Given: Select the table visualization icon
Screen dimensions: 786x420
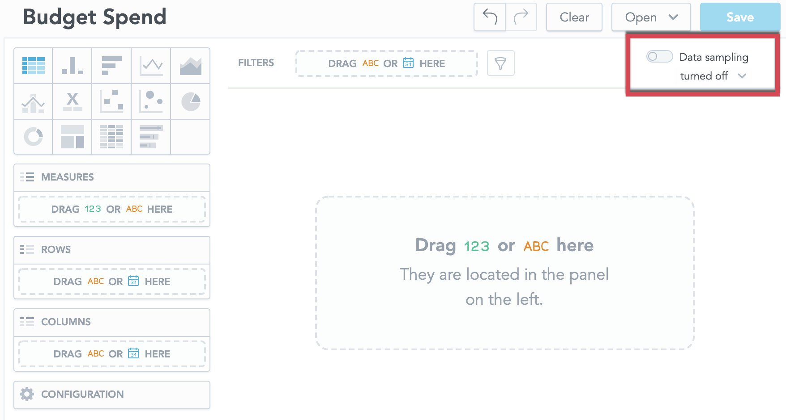Looking at the screenshot, I should coord(34,66).
